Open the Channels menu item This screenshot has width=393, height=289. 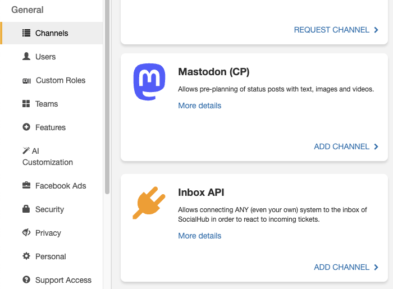(x=52, y=33)
